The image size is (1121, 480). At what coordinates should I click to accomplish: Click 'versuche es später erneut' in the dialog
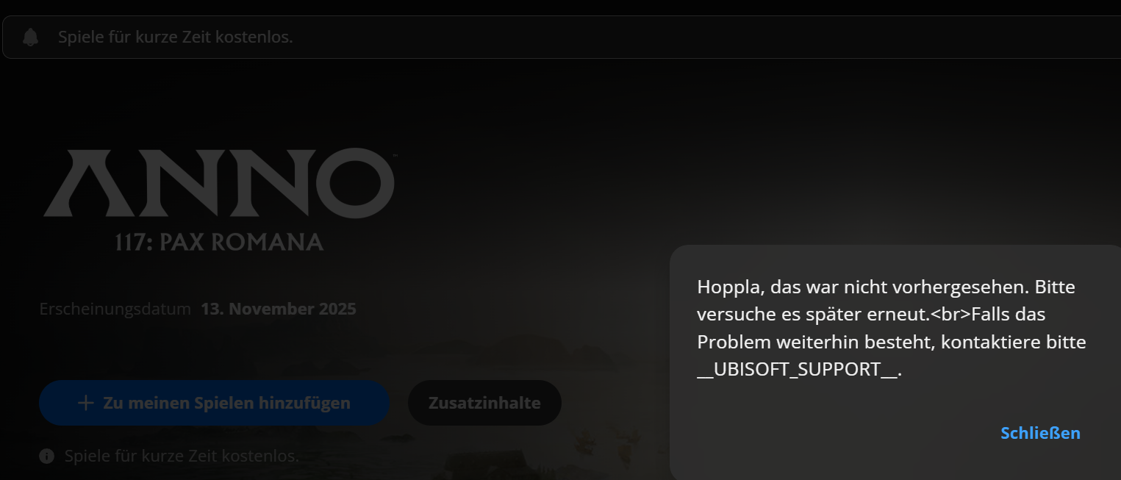click(810, 314)
